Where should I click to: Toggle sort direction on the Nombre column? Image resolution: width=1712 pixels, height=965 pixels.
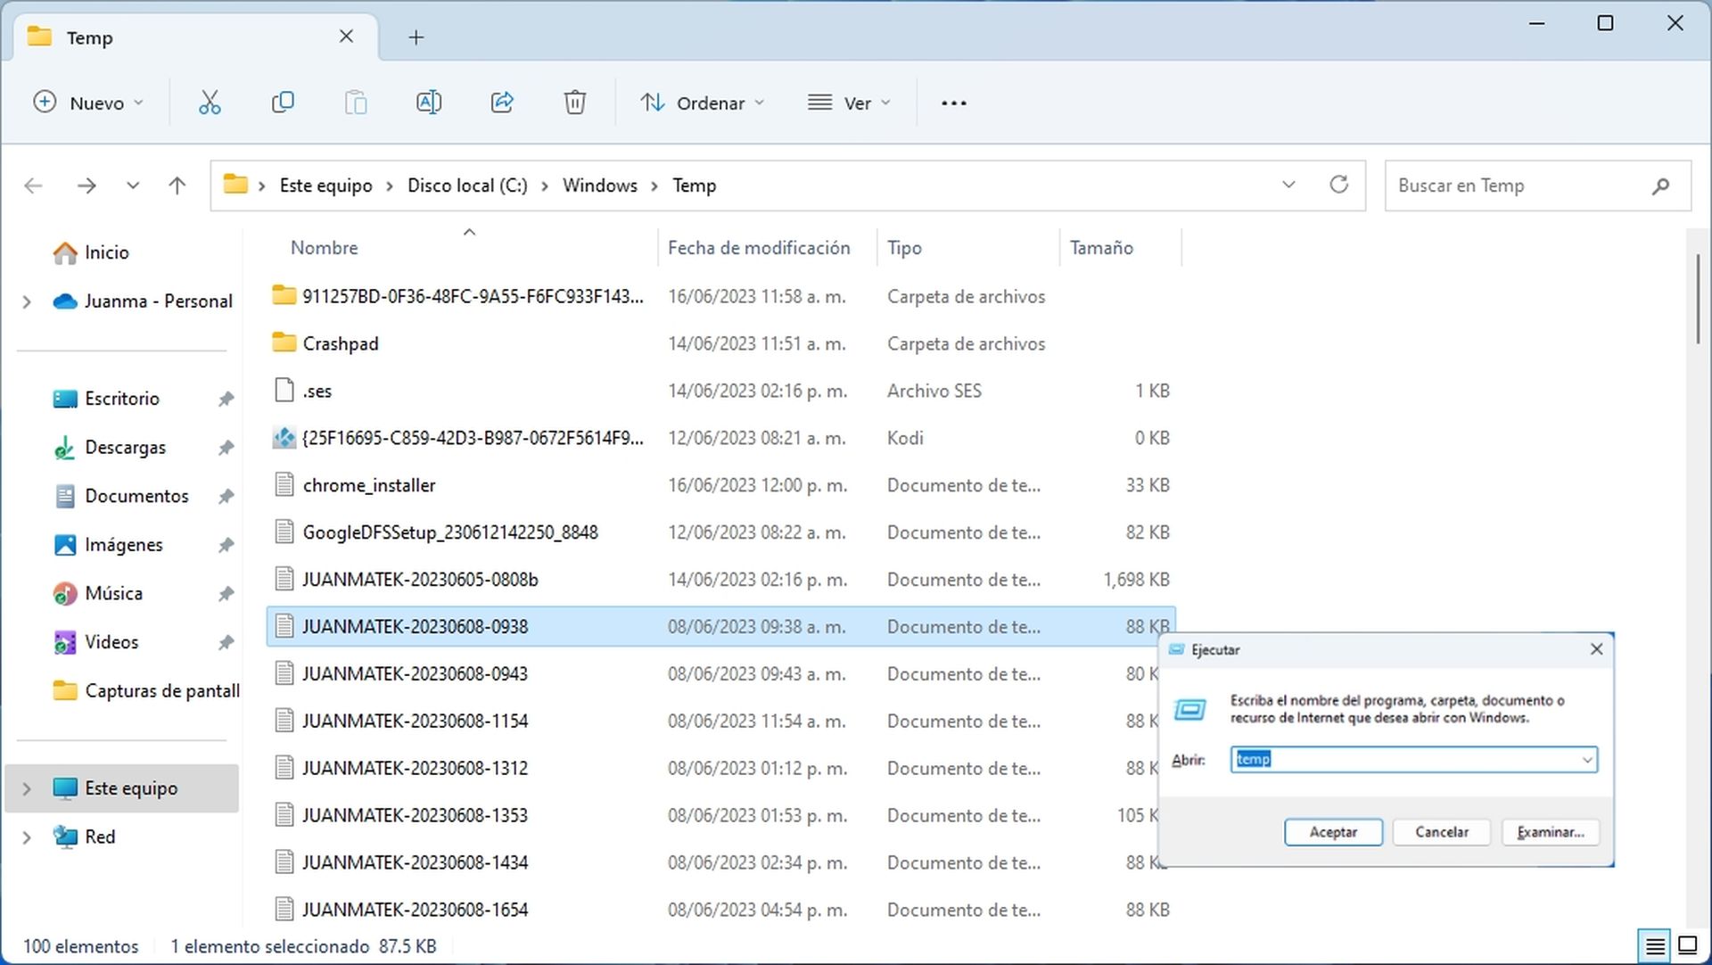click(324, 247)
